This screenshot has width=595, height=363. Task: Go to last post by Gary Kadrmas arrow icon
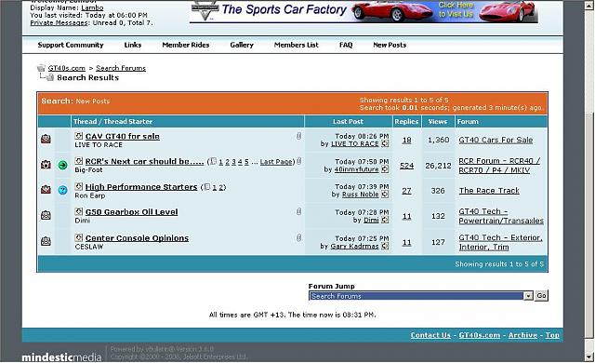(385, 246)
